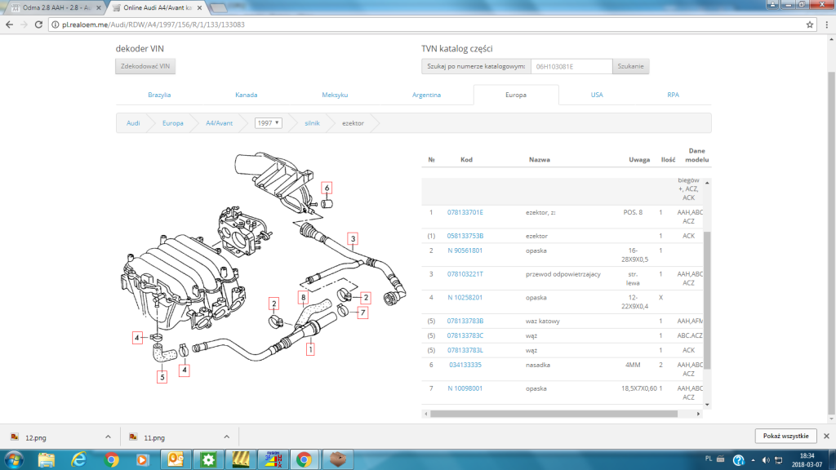Select the USA region tab
This screenshot has width=836, height=470.
(597, 95)
